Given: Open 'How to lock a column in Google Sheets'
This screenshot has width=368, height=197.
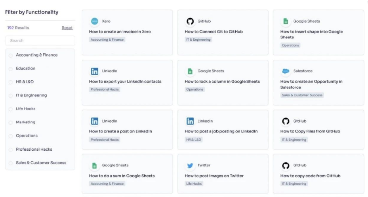Looking at the screenshot, I should point(222,81).
